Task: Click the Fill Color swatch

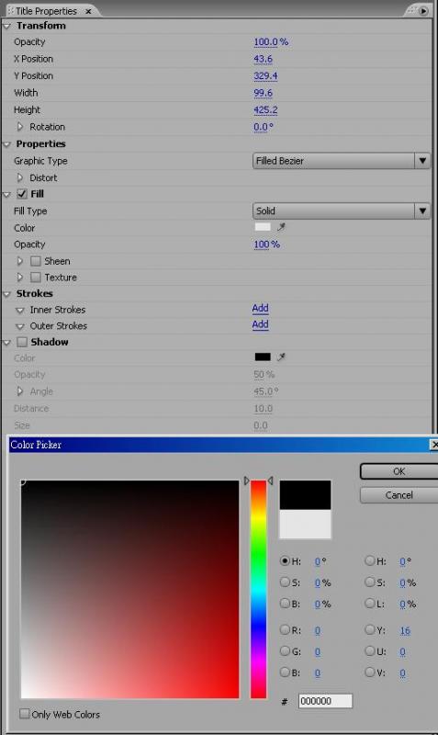Action: coord(263,227)
